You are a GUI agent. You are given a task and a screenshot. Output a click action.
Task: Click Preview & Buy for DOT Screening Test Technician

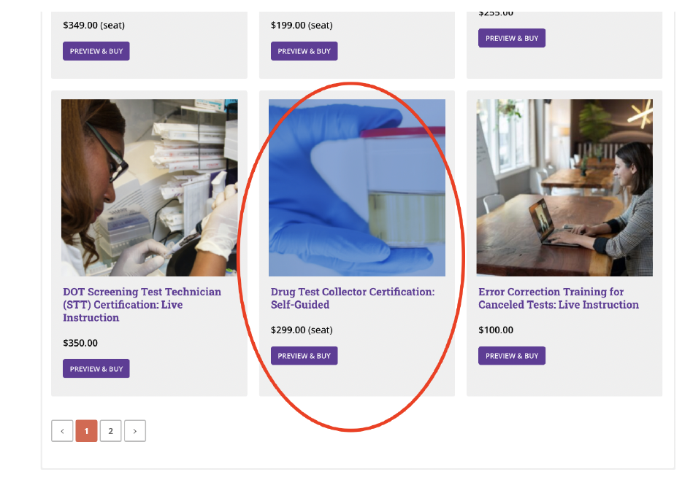coord(96,368)
